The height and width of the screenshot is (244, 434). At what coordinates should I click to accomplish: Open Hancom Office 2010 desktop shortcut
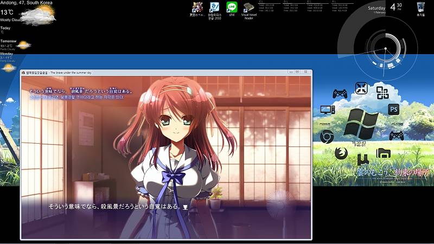click(214, 8)
